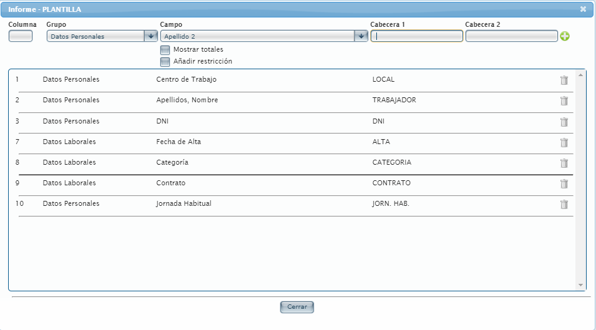
Task: Delete the Fecha de Alta row
Action: coord(564,142)
